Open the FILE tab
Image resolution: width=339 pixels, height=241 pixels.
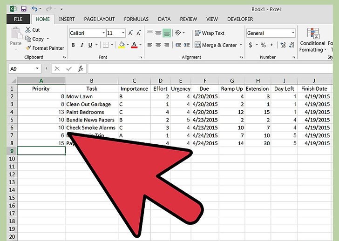coord(18,19)
